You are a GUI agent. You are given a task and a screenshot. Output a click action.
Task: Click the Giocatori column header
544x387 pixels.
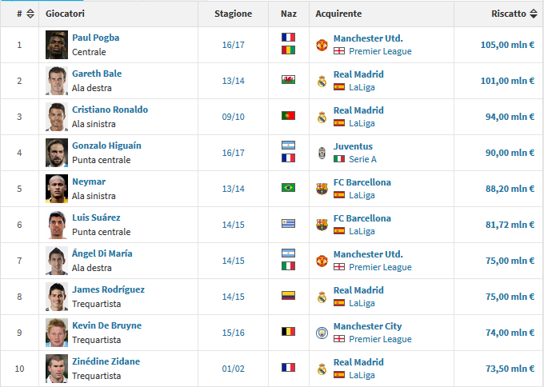coord(65,14)
